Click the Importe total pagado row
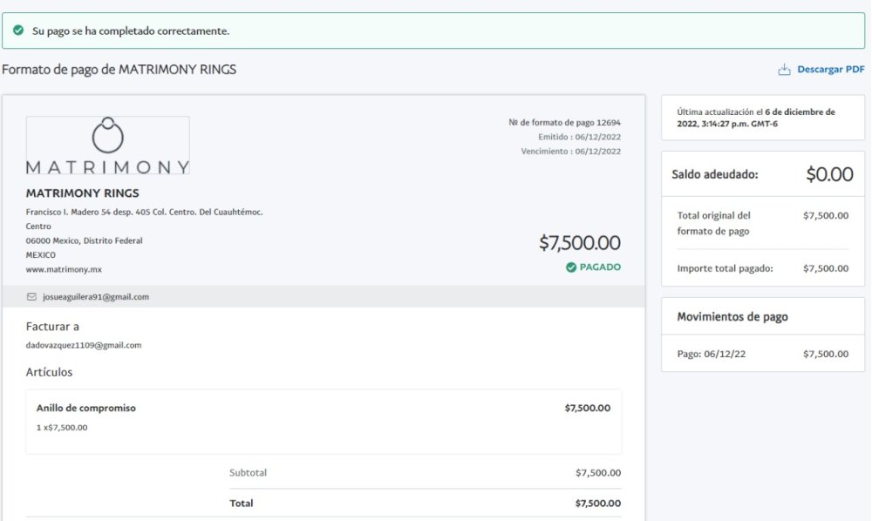Screen dimensions: 872x521 [x=763, y=268]
